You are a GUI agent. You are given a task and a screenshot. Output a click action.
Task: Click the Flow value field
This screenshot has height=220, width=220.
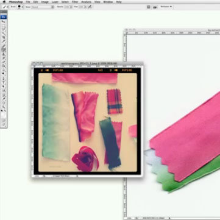click(81, 7)
